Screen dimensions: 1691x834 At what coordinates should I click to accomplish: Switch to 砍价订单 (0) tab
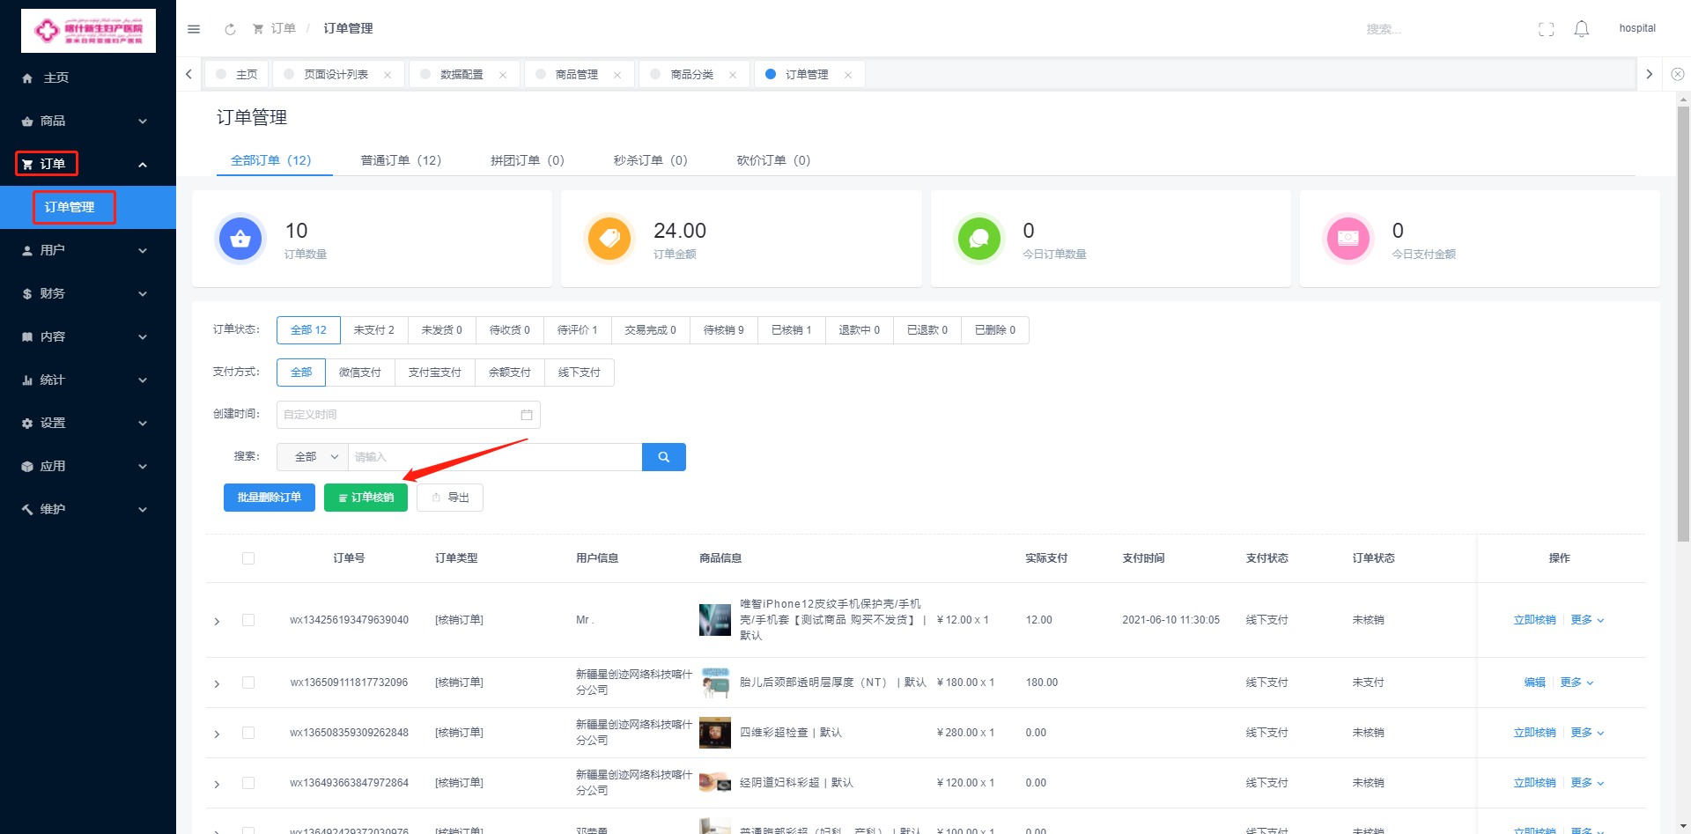(774, 160)
